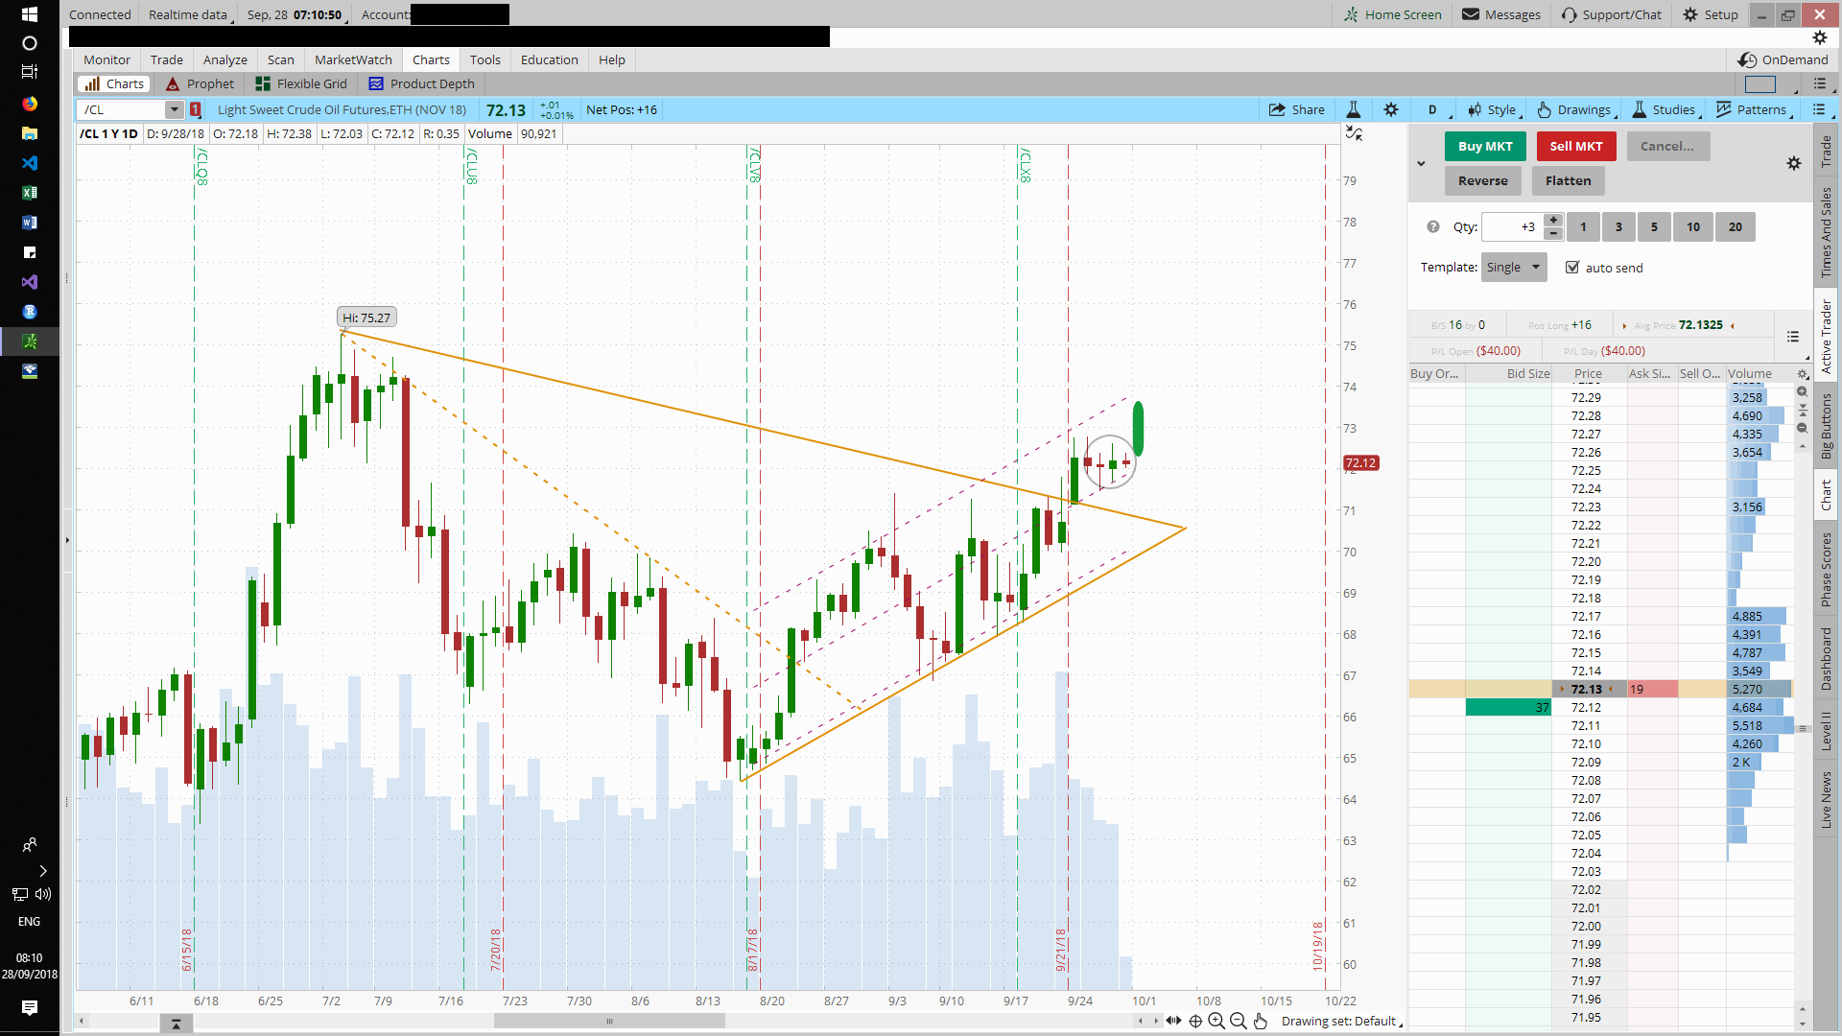Select the Dashboard side tab
1842x1036 pixels.
(x=1827, y=658)
